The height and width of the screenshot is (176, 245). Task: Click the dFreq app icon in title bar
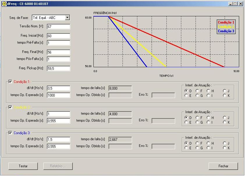tap(4, 4)
